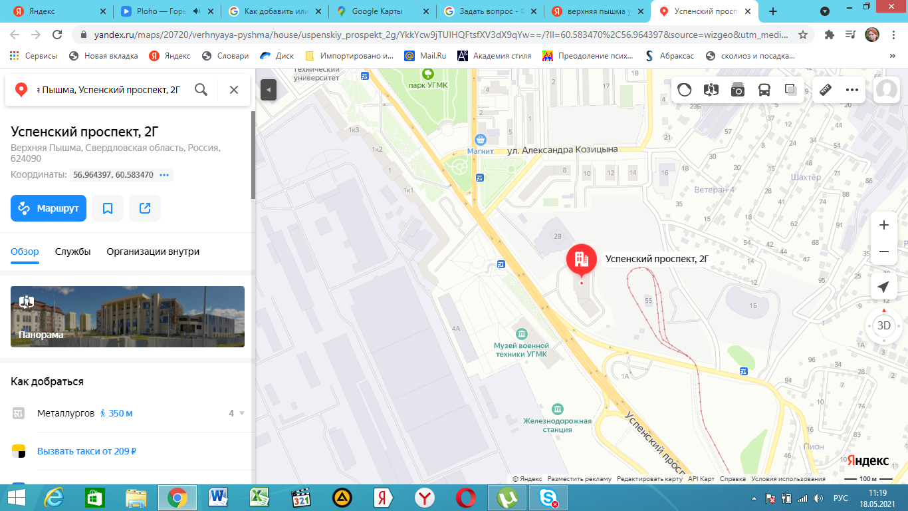Open the Словари bookmark
The width and height of the screenshot is (908, 511).
coord(225,56)
